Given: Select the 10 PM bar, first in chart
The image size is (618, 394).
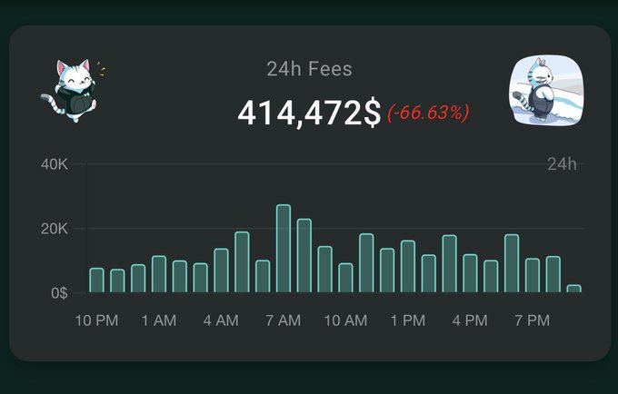Looking at the screenshot, I should (97, 281).
